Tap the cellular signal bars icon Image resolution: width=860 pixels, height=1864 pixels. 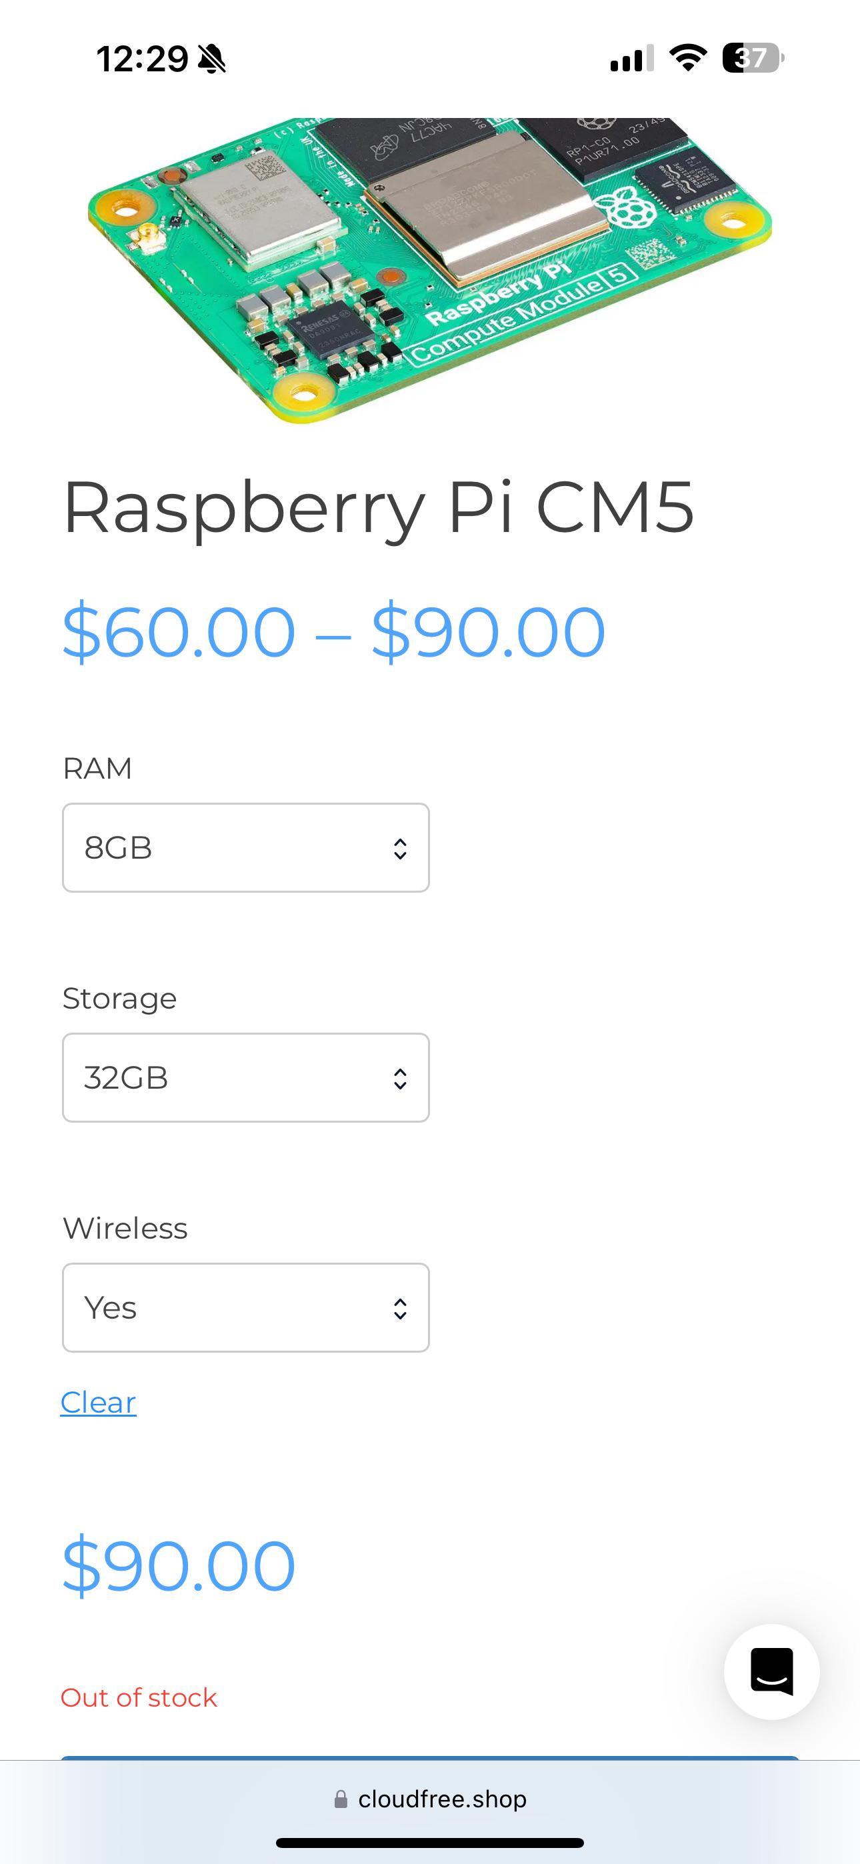[x=632, y=58]
